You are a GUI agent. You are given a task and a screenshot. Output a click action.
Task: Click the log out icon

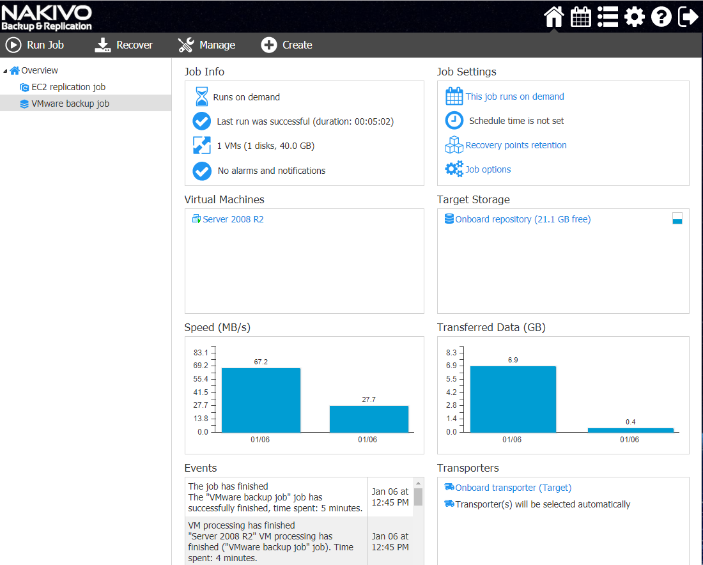coord(688,17)
